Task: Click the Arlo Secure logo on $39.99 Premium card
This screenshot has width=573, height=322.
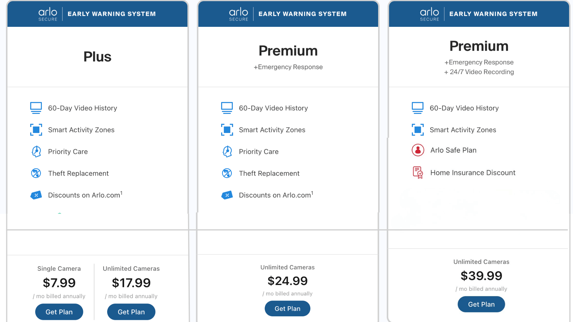Action: point(429,14)
